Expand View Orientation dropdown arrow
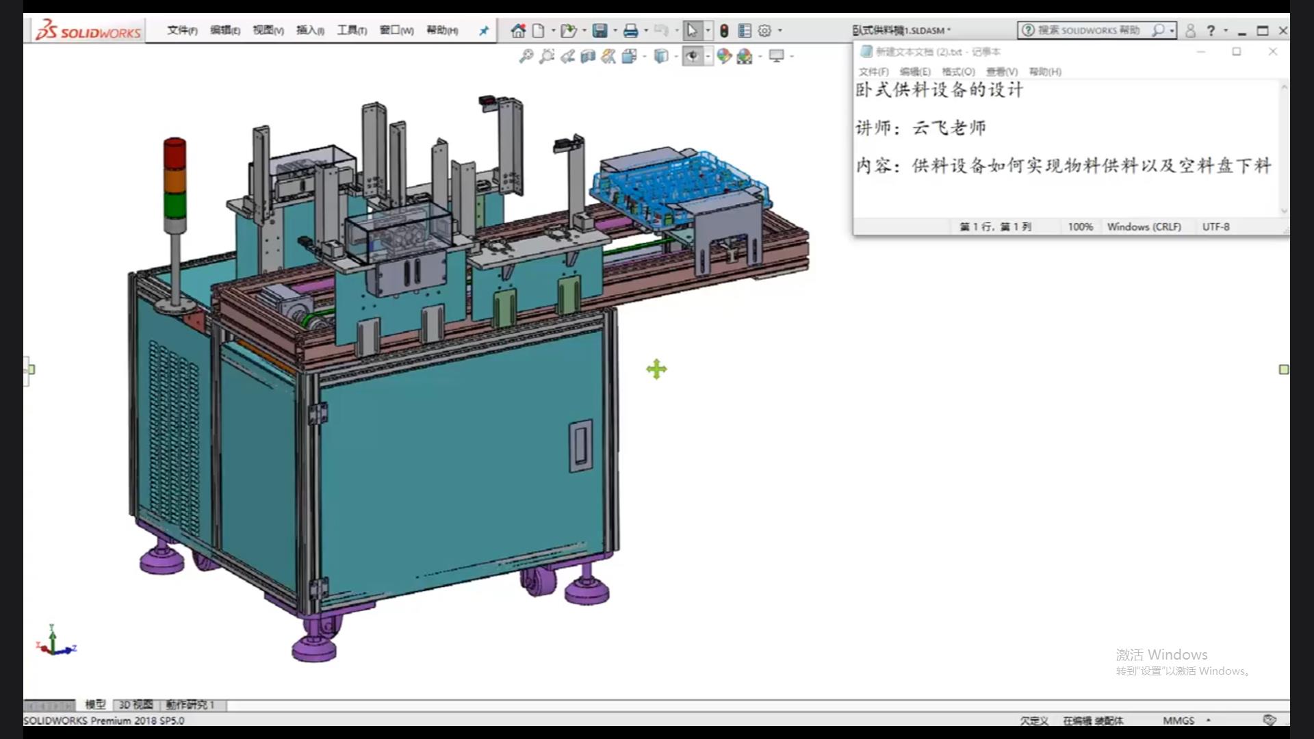 (x=645, y=56)
